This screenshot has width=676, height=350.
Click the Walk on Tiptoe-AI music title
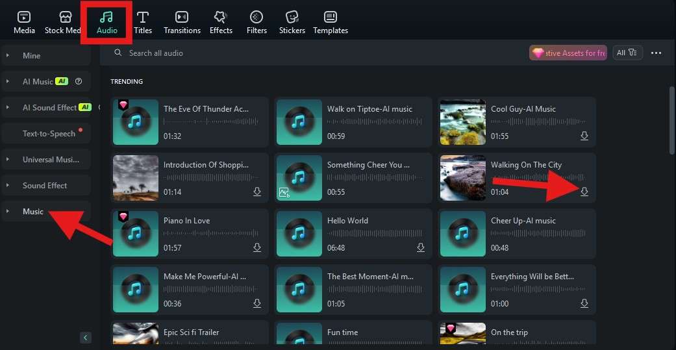pos(370,109)
